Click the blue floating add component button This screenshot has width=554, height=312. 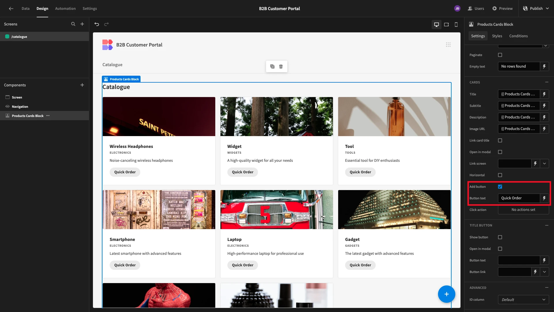[x=446, y=294]
